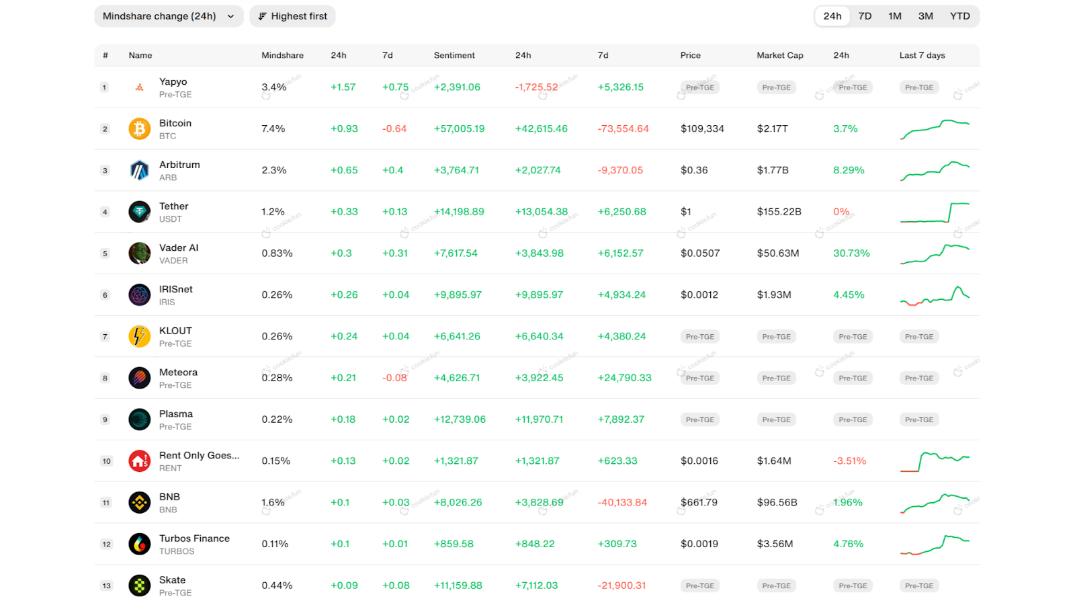Switch to the 3M timeframe tab
1075x605 pixels.
point(926,16)
